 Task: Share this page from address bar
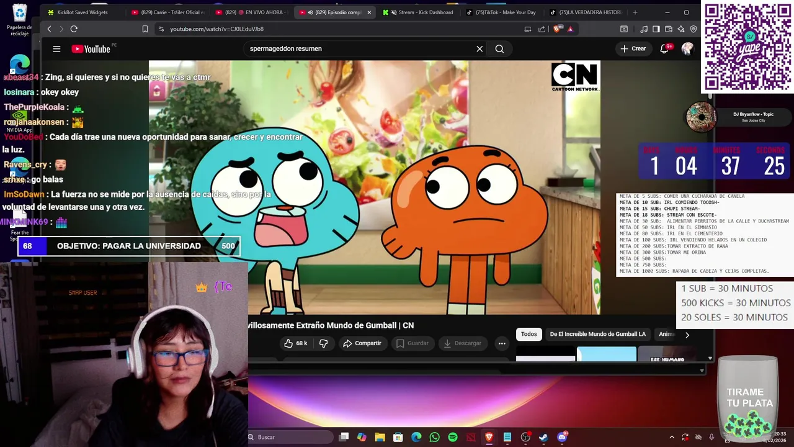click(542, 29)
